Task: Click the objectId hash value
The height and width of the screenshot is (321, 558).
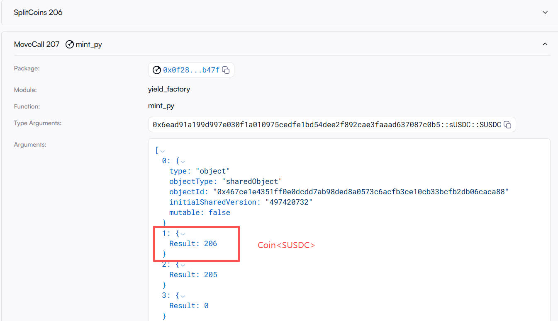Action: [x=361, y=192]
